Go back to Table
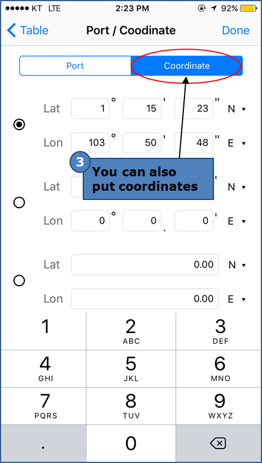This screenshot has width=262, height=463. click(x=27, y=31)
